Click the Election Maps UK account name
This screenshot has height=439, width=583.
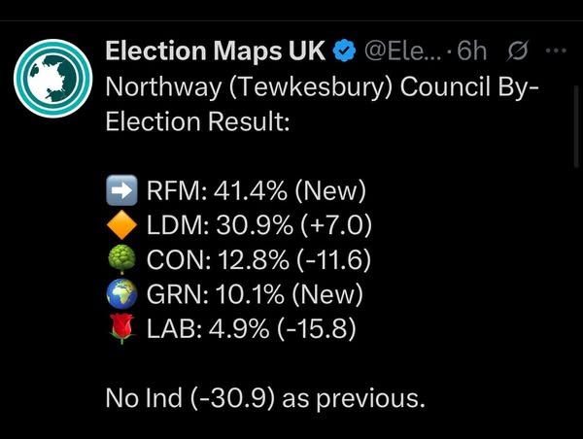pyautogui.click(x=216, y=50)
